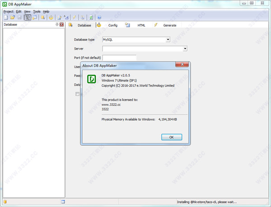Click the toolbar icon left of green refresh
This screenshot has width=271, height=207.
[x=83, y=18]
